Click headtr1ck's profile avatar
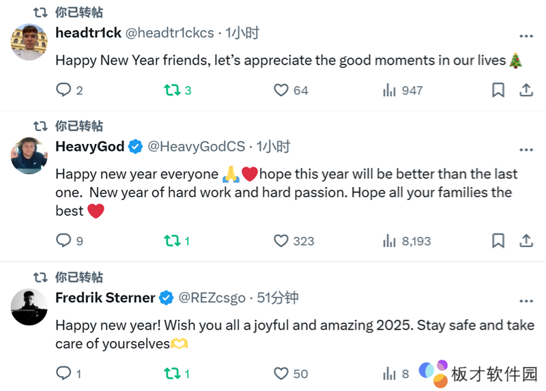Viewport: 546px width, 391px height. point(29,42)
